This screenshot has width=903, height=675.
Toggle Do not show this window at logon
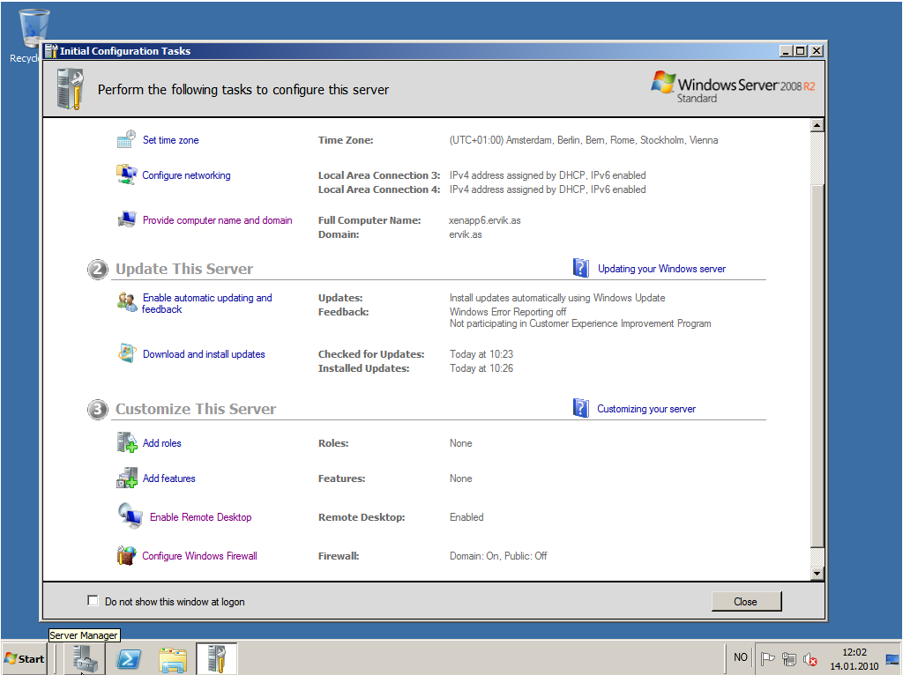(93, 601)
